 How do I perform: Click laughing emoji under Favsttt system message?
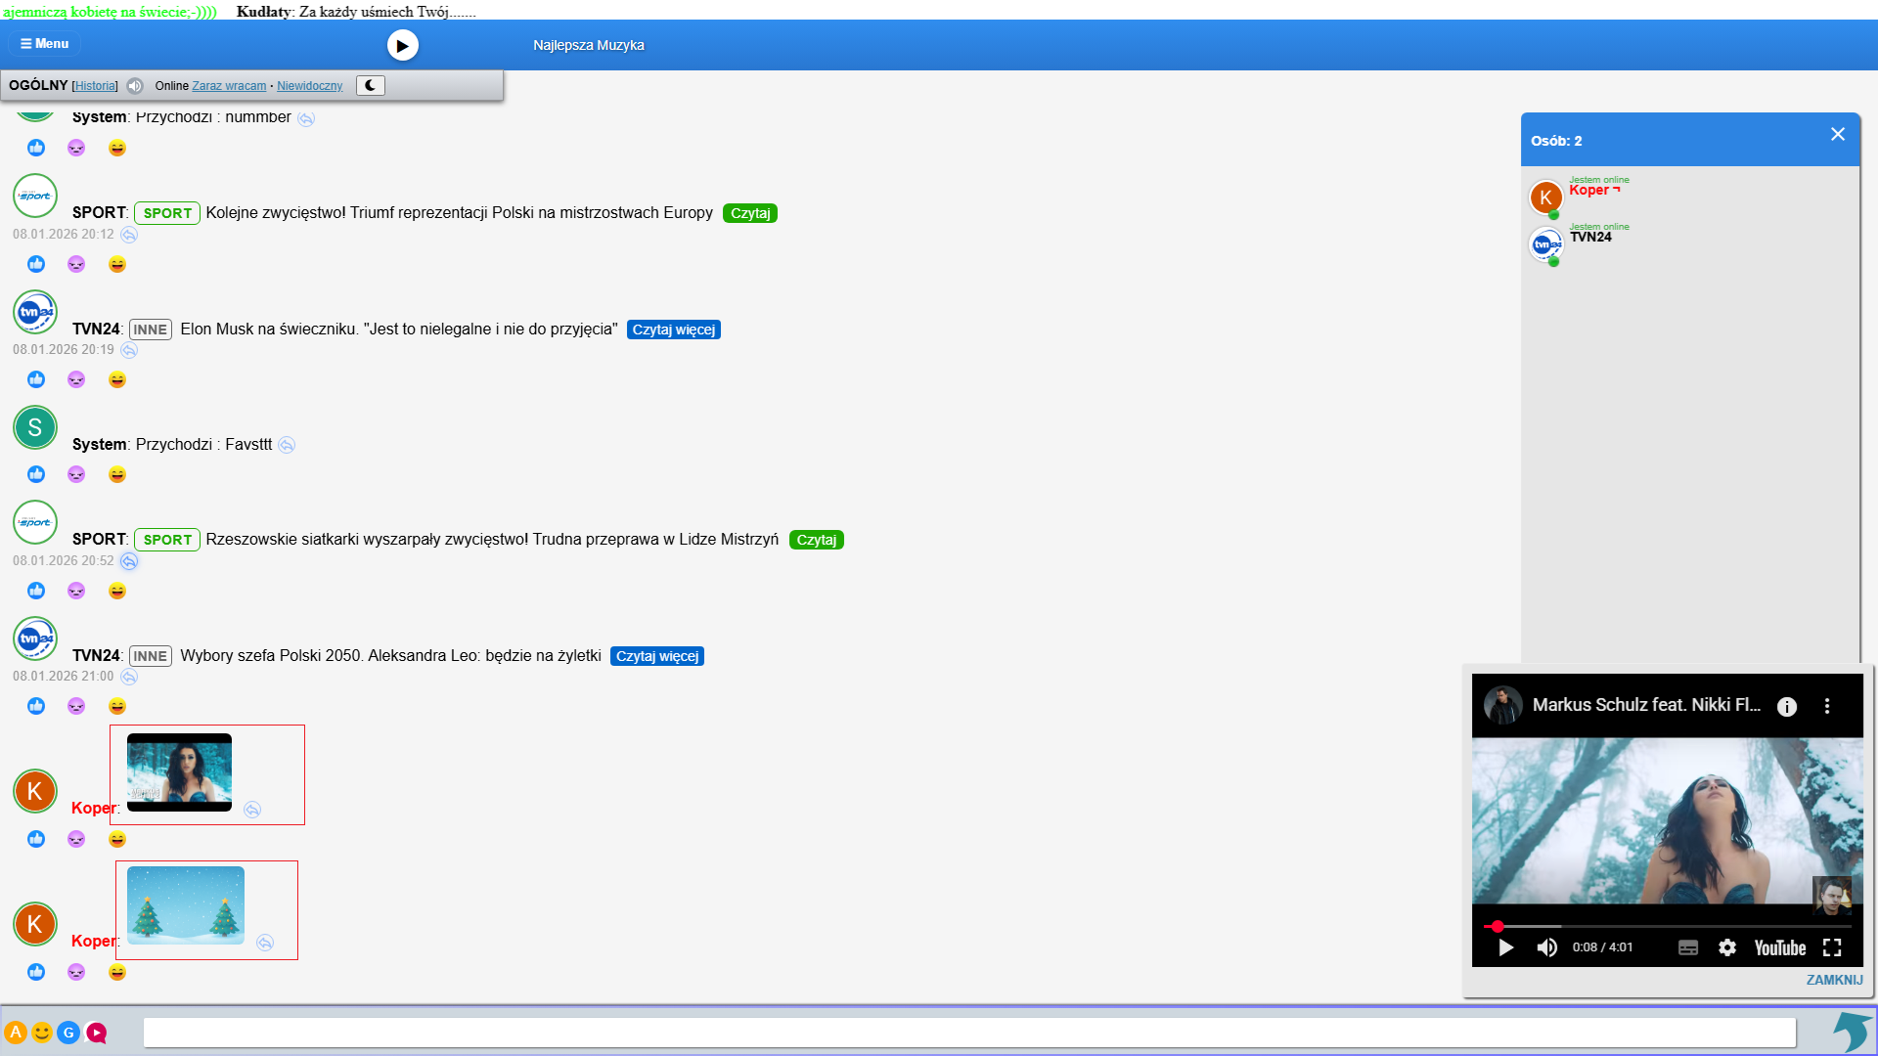coord(117,475)
